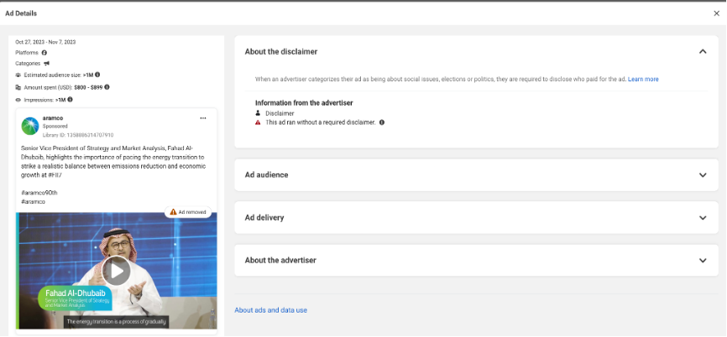Viewport: 727px width, 337px height.
Task: Click info icon after required disclaimer warning
Action: point(382,122)
